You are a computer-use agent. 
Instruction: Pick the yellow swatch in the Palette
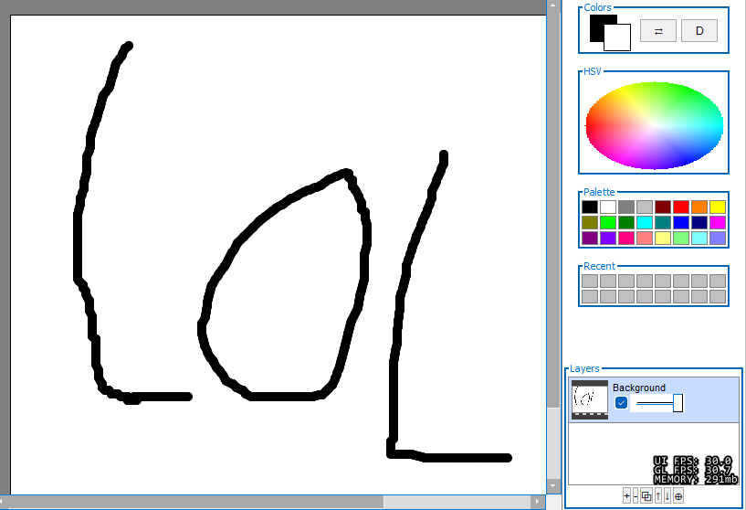pos(718,207)
